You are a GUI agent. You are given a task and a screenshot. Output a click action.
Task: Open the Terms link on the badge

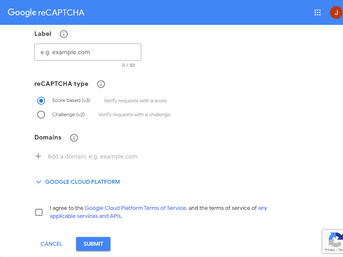pyautogui.click(x=340, y=250)
